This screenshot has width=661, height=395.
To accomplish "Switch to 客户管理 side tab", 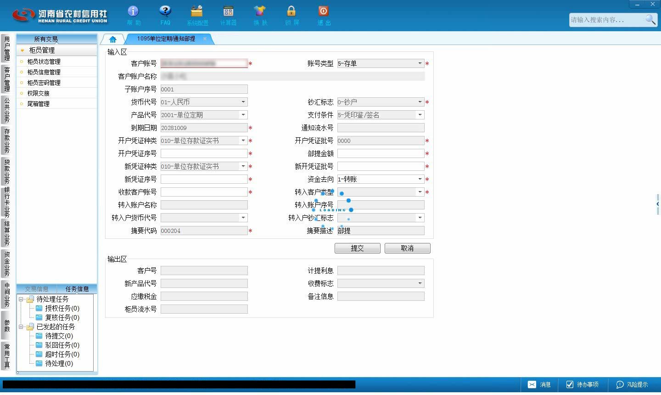I will pos(7,79).
